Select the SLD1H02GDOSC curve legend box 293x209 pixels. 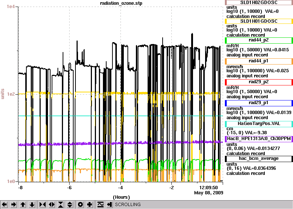tap(259, 3)
